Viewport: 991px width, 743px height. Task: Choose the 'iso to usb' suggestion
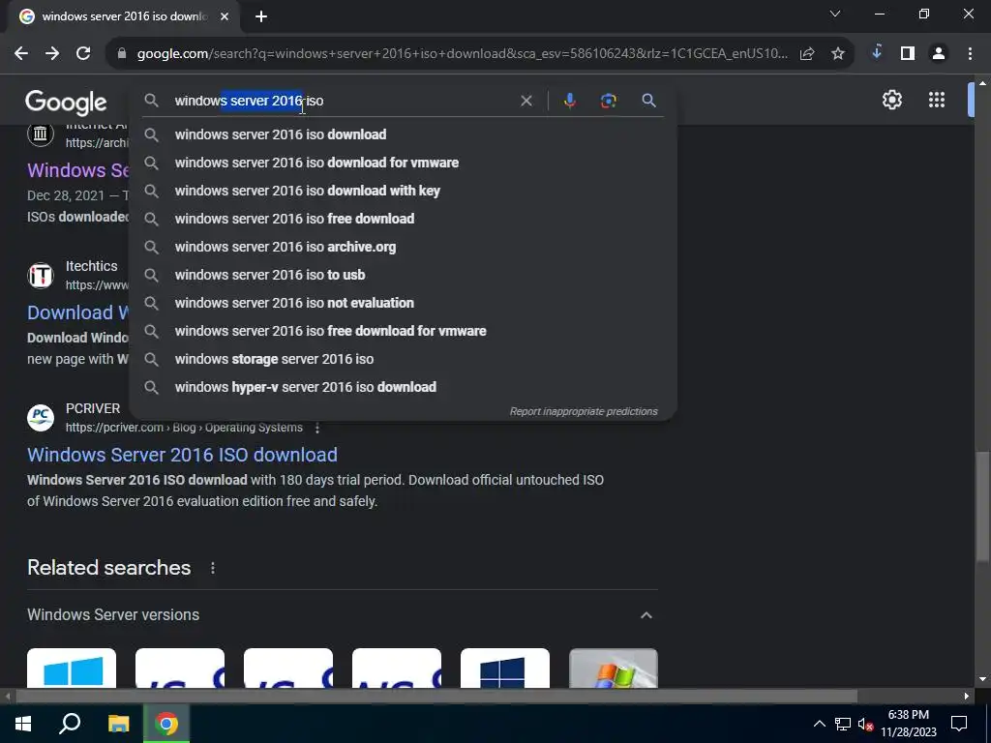pyautogui.click(x=403, y=275)
